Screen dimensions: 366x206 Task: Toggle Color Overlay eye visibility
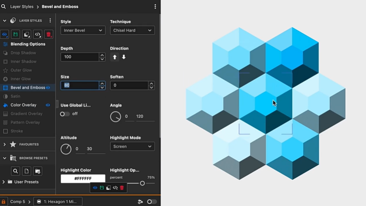tap(48, 105)
